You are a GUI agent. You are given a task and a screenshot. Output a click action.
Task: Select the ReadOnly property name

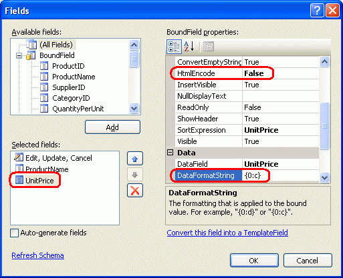point(193,107)
